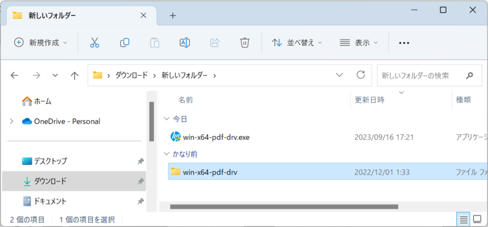Screen dimensions: 488x227
Task: Click the pin icon beside ドキュメント
Action: tap(141, 201)
